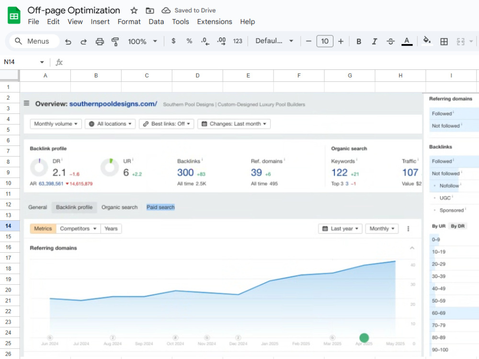Open the Default font dropdown
This screenshot has height=359, width=479.
pyautogui.click(x=274, y=41)
